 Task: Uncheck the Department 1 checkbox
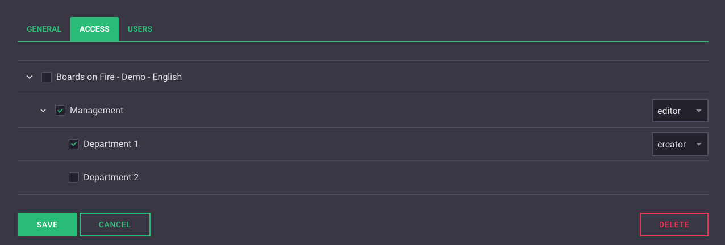(74, 144)
